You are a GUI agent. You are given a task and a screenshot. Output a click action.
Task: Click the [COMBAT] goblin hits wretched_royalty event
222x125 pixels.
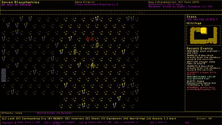[x=201, y=88]
